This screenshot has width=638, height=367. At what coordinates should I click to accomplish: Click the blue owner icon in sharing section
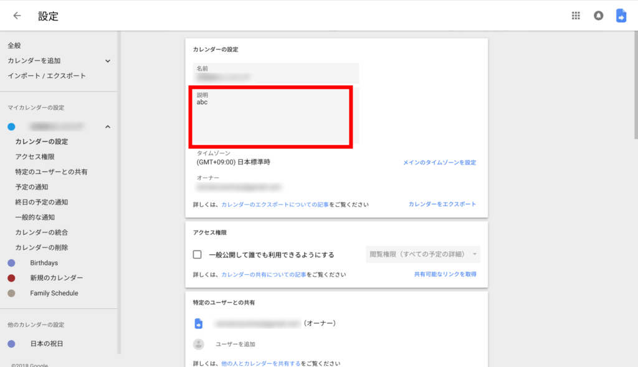pos(199,323)
